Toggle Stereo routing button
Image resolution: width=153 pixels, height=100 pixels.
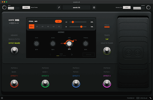pos(26,7)
